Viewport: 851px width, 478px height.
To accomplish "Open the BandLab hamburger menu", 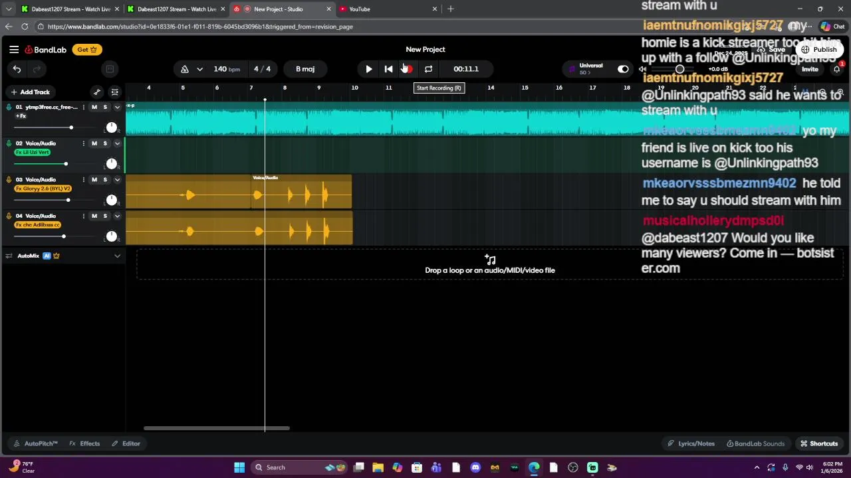I will click(14, 49).
